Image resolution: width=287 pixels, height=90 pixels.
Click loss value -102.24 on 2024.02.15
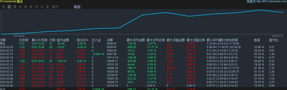(x=61, y=61)
